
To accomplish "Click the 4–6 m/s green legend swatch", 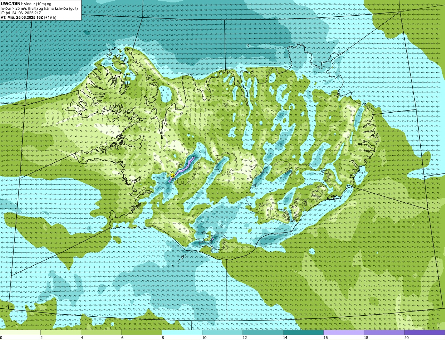I will point(101,333).
